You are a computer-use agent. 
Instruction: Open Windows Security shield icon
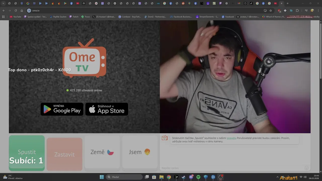[206, 177]
